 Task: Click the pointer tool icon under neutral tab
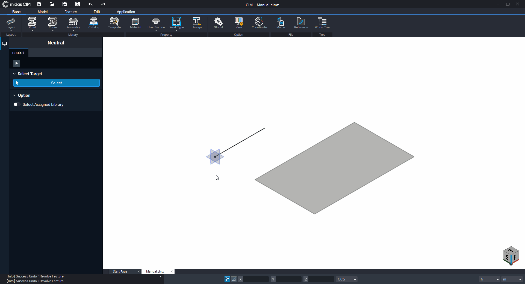coord(17,64)
